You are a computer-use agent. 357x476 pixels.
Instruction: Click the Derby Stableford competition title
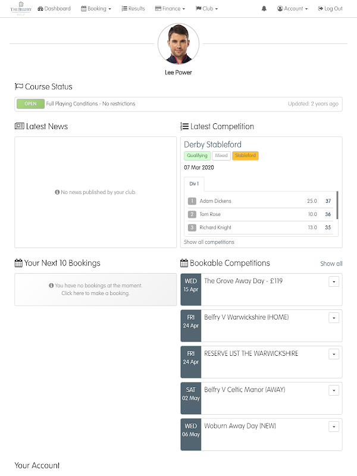[212, 145]
